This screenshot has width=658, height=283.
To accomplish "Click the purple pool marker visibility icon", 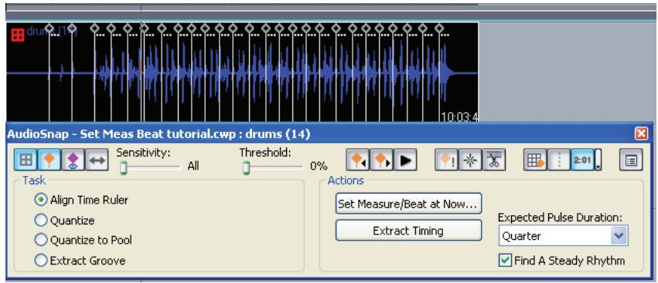I will pyautogui.click(x=73, y=160).
